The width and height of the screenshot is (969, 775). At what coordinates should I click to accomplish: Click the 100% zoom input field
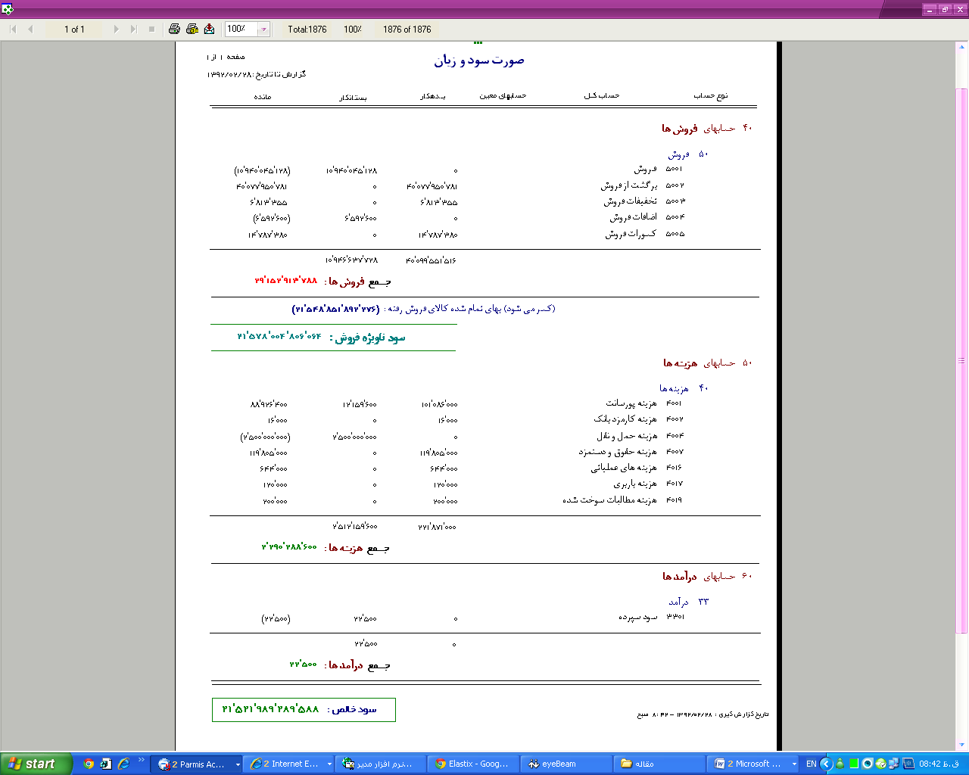tap(241, 30)
